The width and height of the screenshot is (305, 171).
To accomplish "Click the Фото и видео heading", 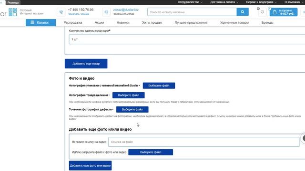I will pyautogui.click(x=81, y=78).
